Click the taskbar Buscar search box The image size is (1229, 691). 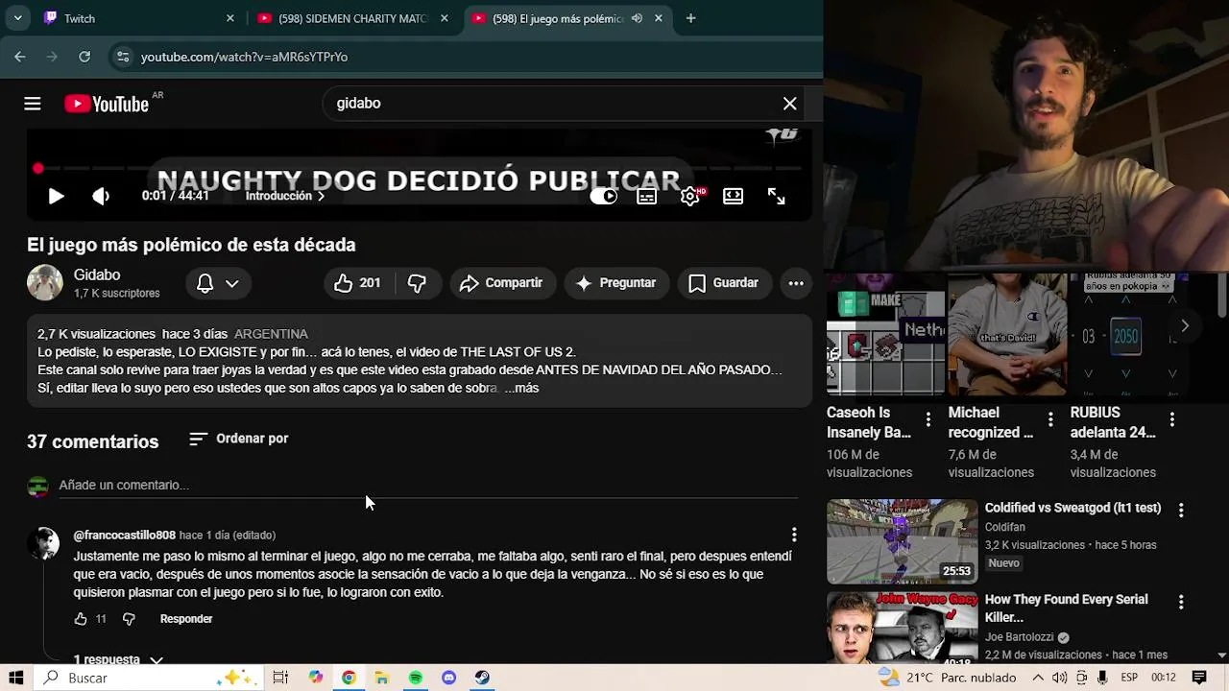click(149, 678)
